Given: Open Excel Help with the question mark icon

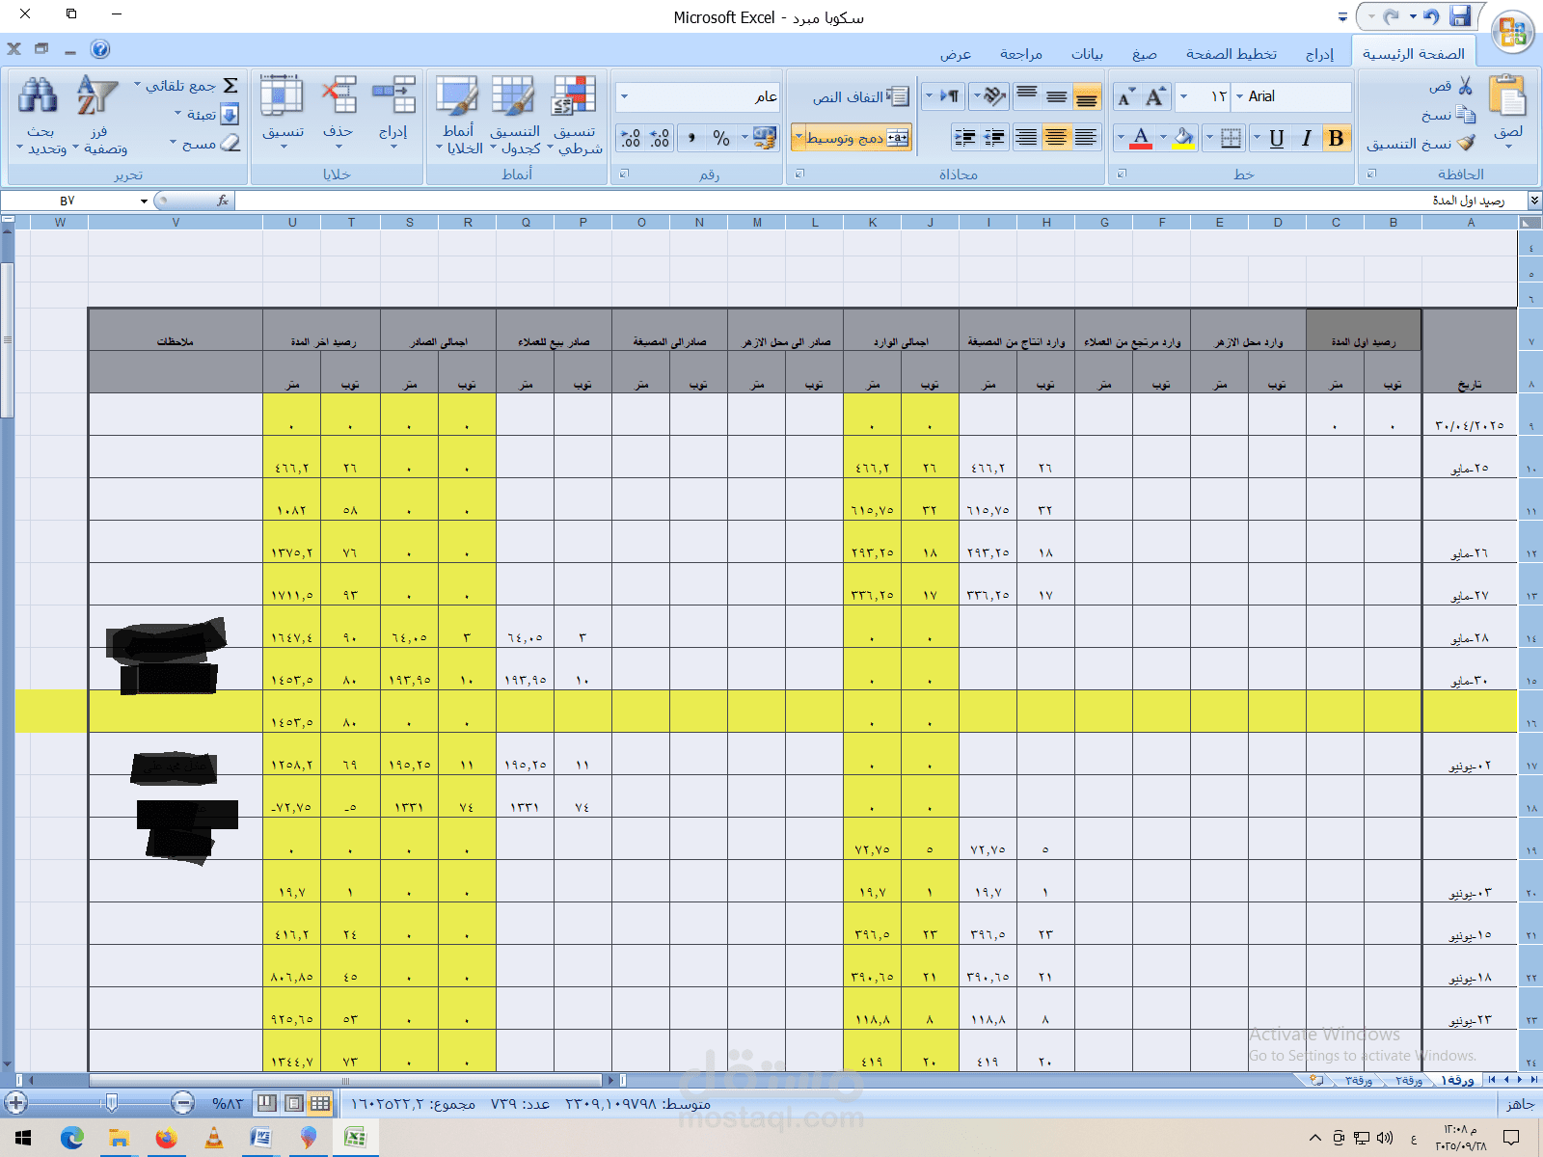Looking at the screenshot, I should click(x=100, y=49).
